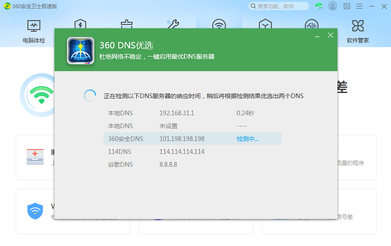This screenshot has width=391, height=246.
Task: Click the 未设置 local DNS entry
Action: [x=168, y=126]
